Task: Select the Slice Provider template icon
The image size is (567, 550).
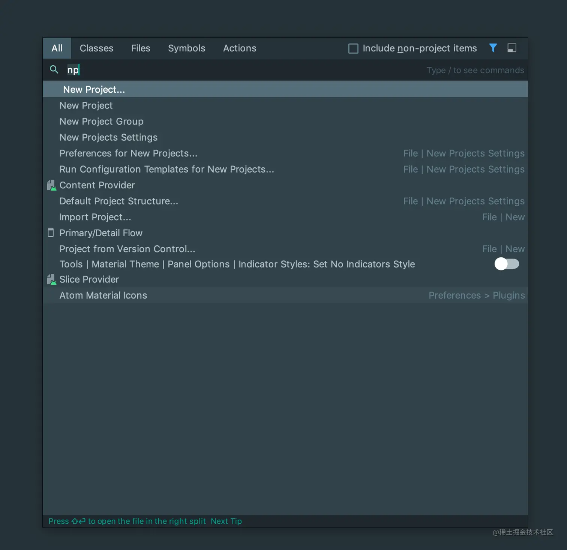Action: 51,279
